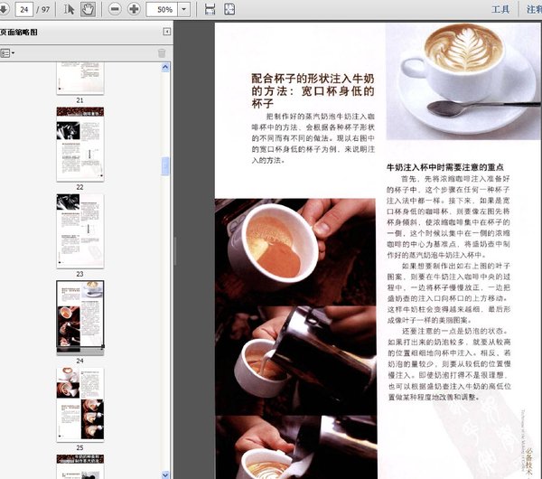The image size is (542, 479).
Task: Open page 22 thumbnail
Action: pos(80,145)
